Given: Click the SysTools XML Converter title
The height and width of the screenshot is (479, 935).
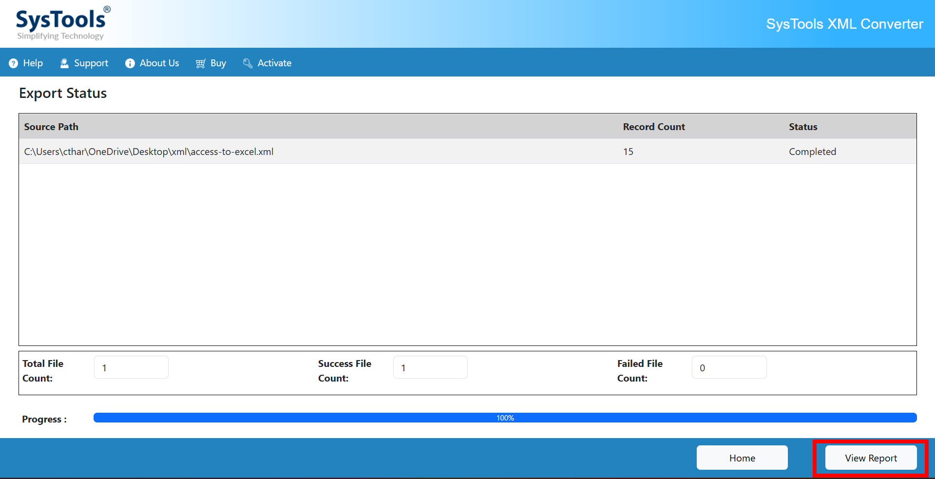Looking at the screenshot, I should 844,24.
